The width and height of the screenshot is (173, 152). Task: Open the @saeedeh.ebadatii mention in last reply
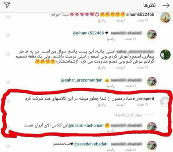(91, 144)
